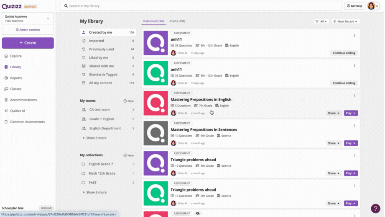Image resolution: width=385 pixels, height=217 pixels.
Task: Open the purple anh11 quiz thumbnail
Action: pyautogui.click(x=156, y=43)
